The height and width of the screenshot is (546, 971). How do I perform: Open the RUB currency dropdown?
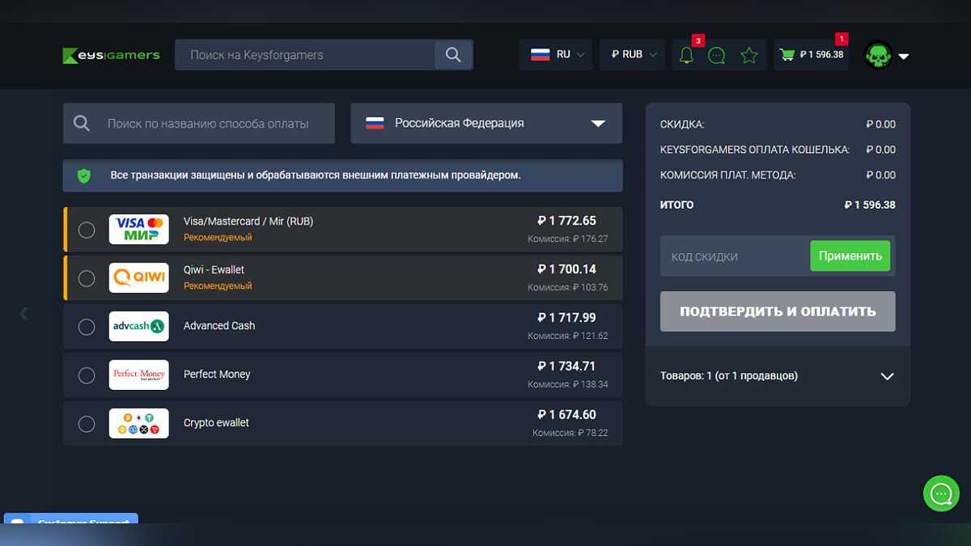(x=632, y=55)
